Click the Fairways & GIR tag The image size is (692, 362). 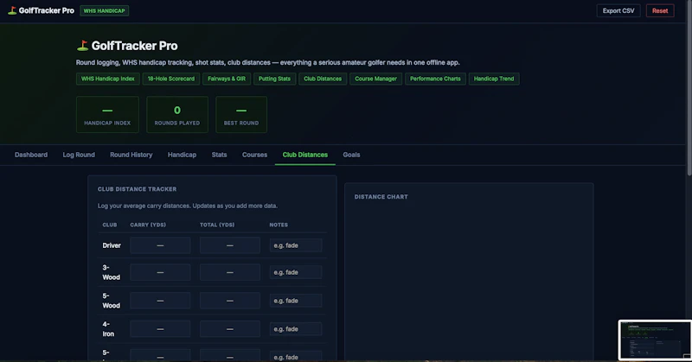[x=227, y=79]
